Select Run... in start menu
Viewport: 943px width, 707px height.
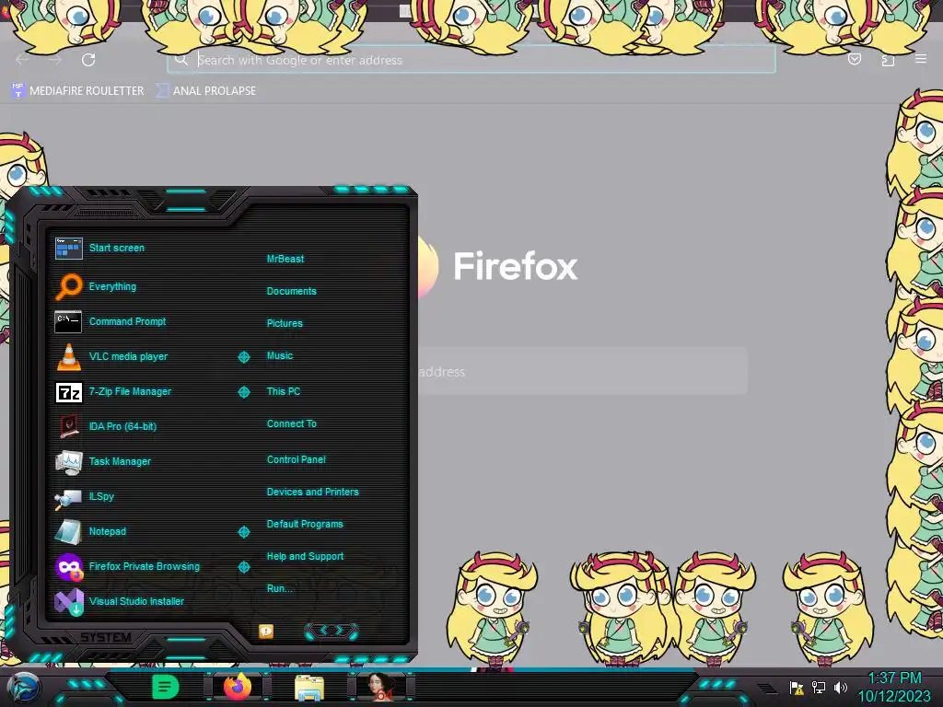click(280, 588)
